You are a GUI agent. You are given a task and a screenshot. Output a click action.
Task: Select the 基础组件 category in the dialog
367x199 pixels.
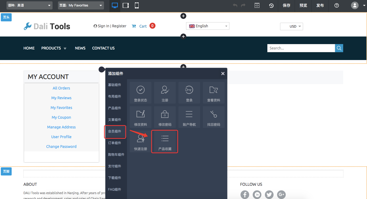tap(115, 85)
